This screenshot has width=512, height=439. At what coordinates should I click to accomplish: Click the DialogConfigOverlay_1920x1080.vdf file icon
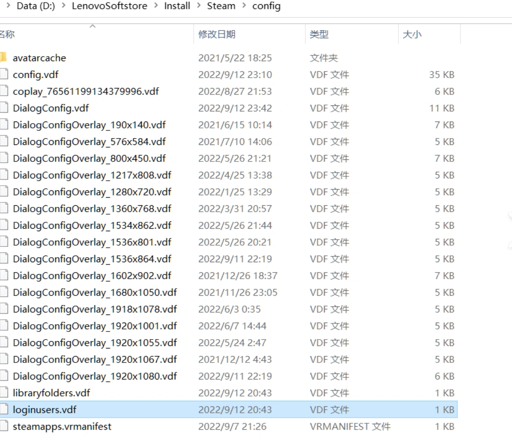[4, 376]
